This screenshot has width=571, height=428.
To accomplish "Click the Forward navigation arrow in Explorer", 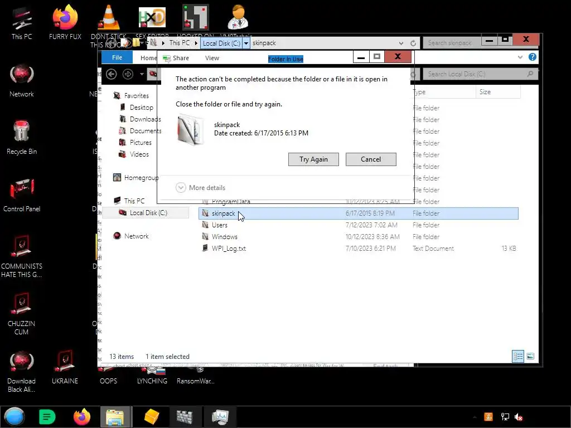I will pyautogui.click(x=128, y=74).
